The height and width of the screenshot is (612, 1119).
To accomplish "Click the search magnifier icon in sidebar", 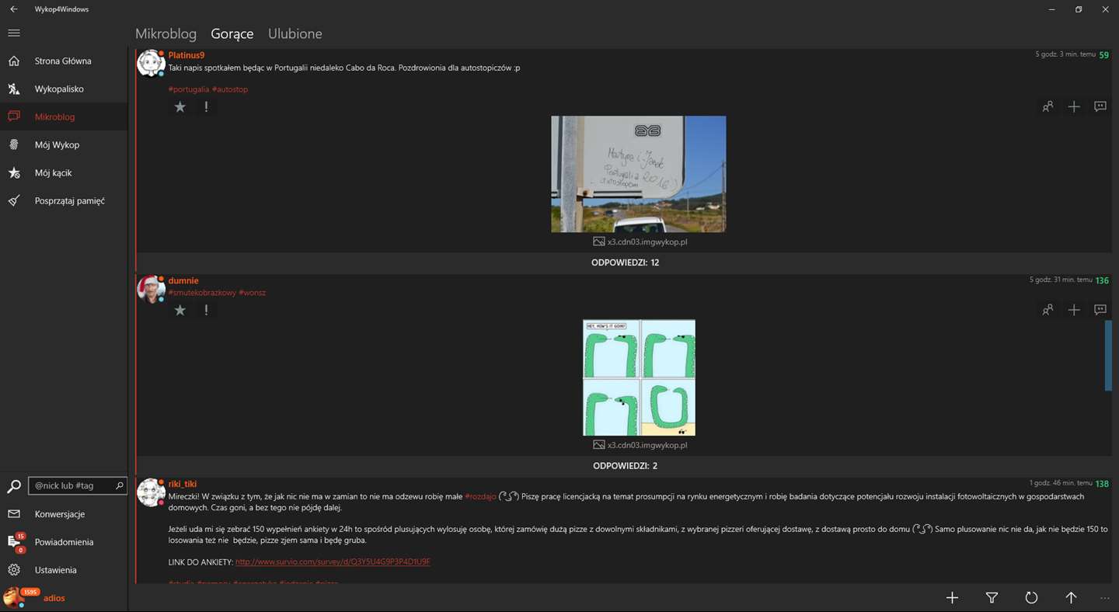I will pos(14,486).
